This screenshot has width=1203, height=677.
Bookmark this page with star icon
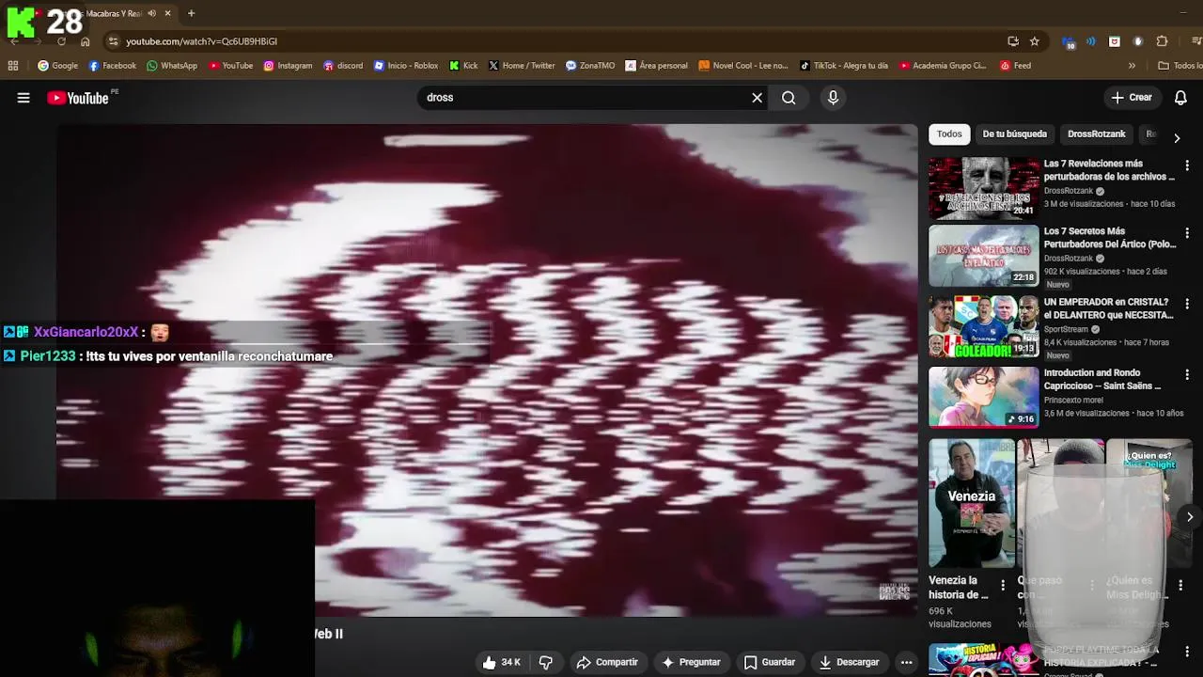click(1034, 41)
